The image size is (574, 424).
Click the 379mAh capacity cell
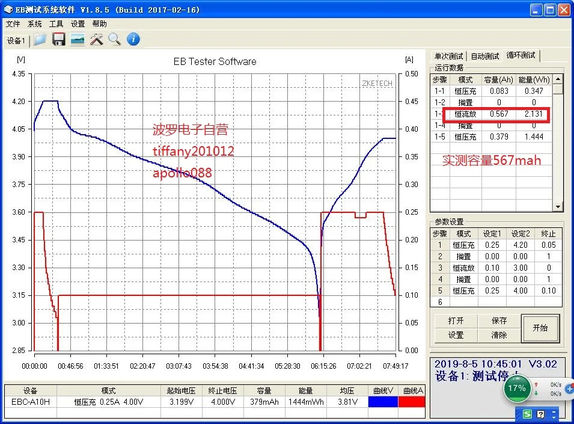(264, 402)
